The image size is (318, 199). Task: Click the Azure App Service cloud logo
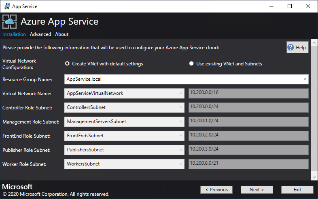(x=10, y=22)
